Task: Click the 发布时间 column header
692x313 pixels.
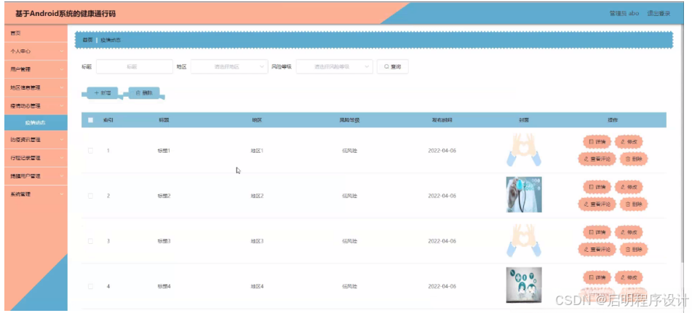Action: (442, 120)
